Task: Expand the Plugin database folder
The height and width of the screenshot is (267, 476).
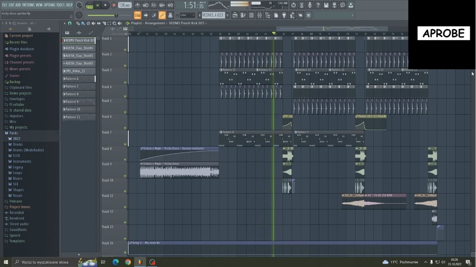Action: pyautogui.click(x=21, y=49)
